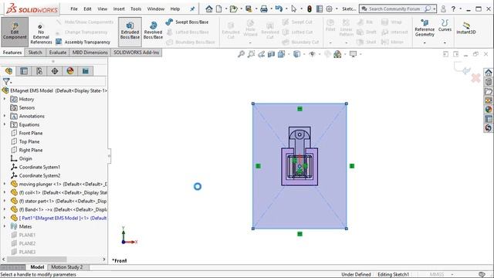Image resolution: width=494 pixels, height=278 pixels.
Task: Open the Help menu
Action: (x=175, y=8)
